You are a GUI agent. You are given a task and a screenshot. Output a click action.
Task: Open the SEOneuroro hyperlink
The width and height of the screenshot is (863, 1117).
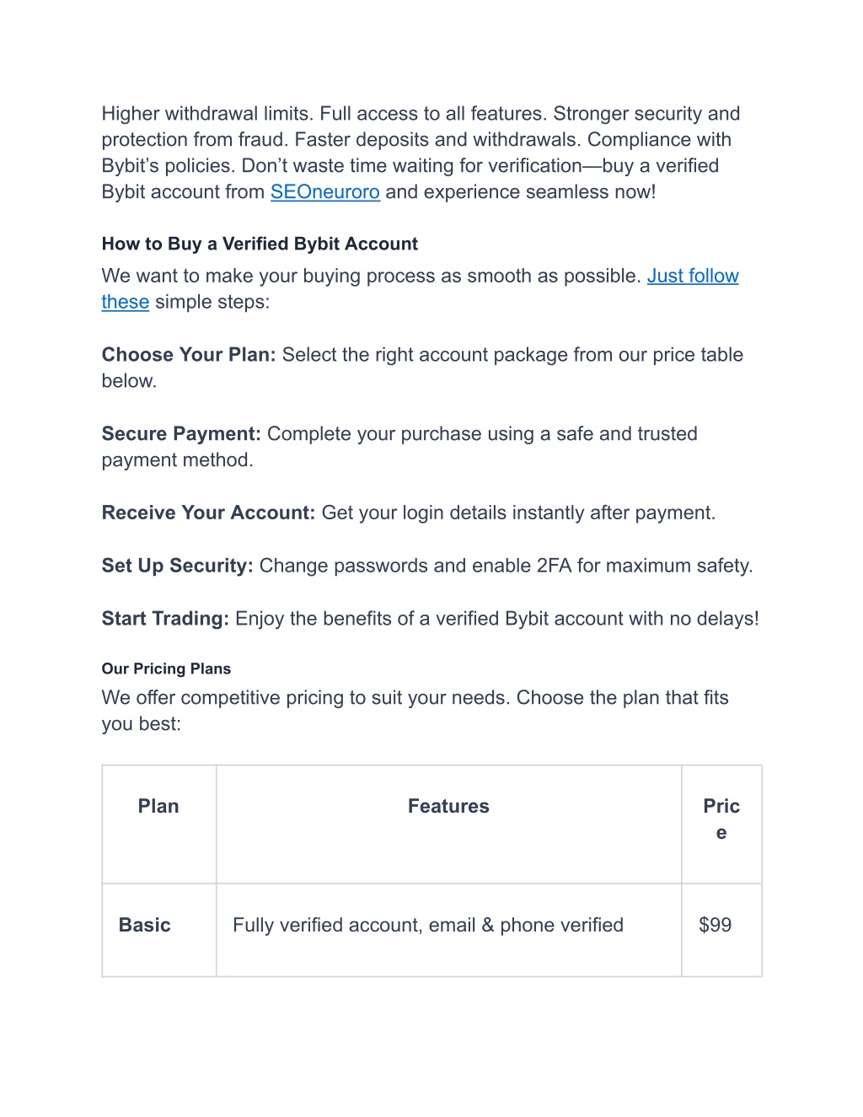pos(325,192)
